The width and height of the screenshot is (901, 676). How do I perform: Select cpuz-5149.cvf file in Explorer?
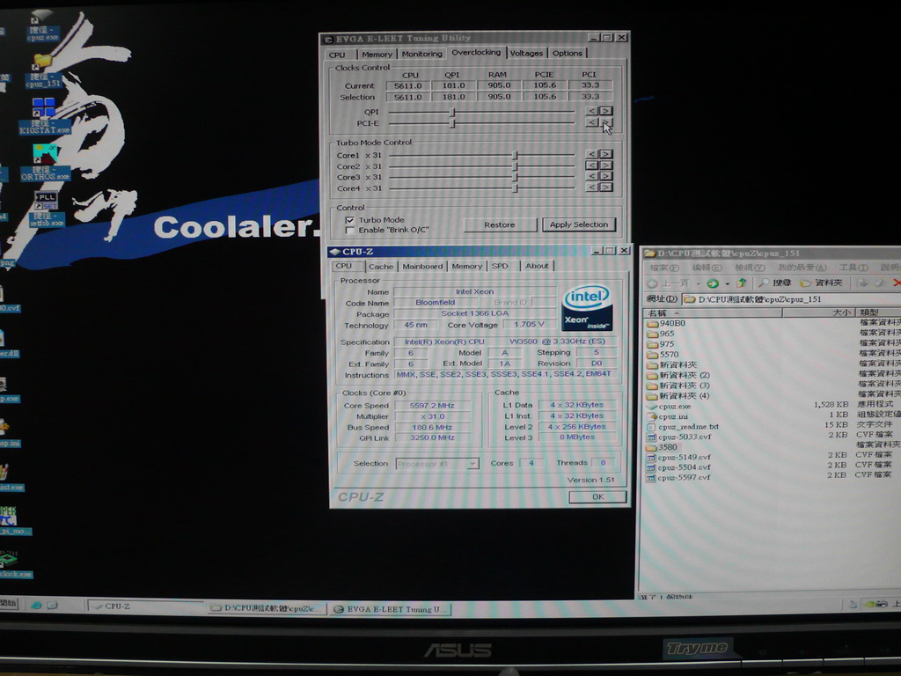pos(678,458)
